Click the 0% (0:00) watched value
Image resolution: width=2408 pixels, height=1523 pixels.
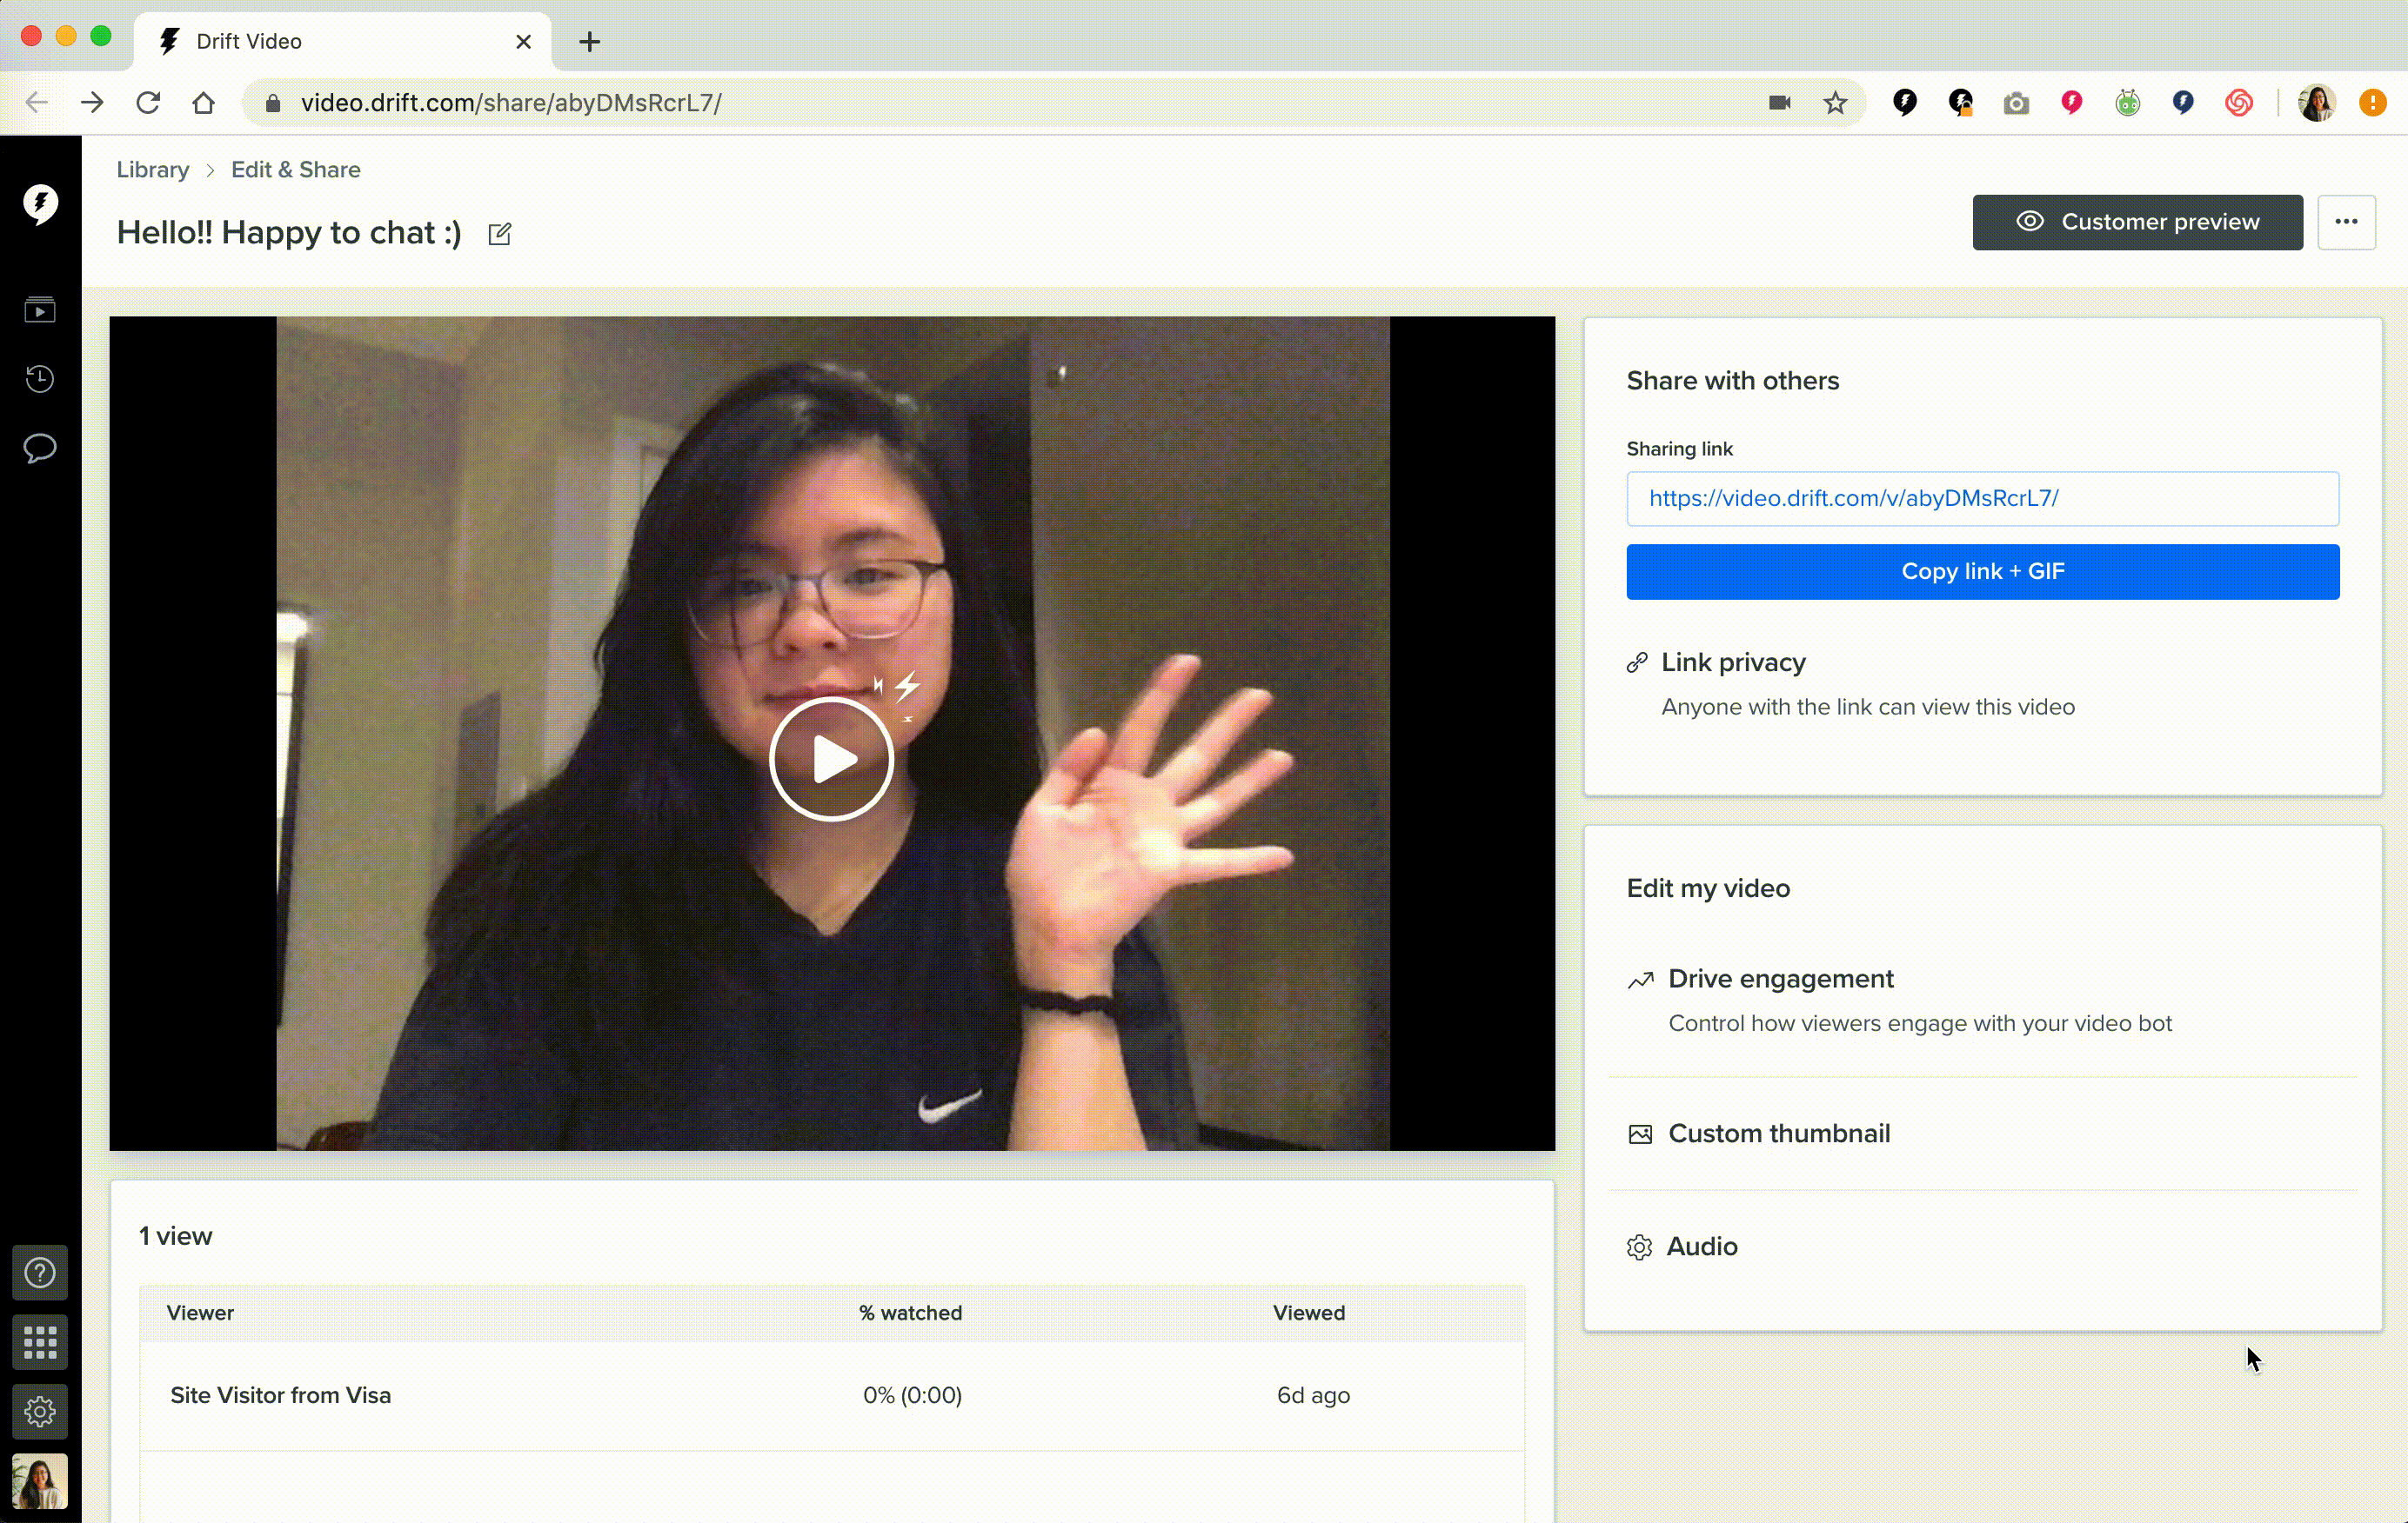click(x=912, y=1396)
